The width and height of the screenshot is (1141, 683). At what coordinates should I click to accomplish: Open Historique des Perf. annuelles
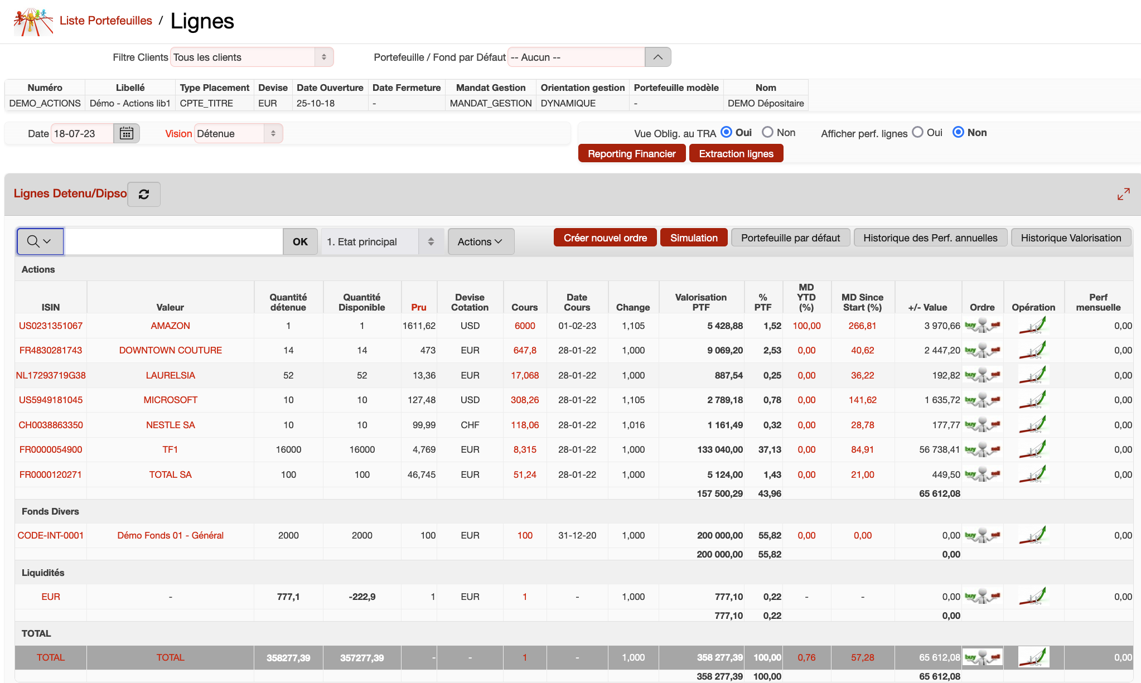[930, 238]
